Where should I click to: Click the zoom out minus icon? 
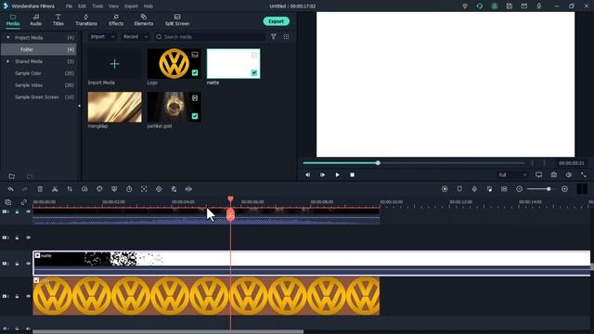click(520, 189)
